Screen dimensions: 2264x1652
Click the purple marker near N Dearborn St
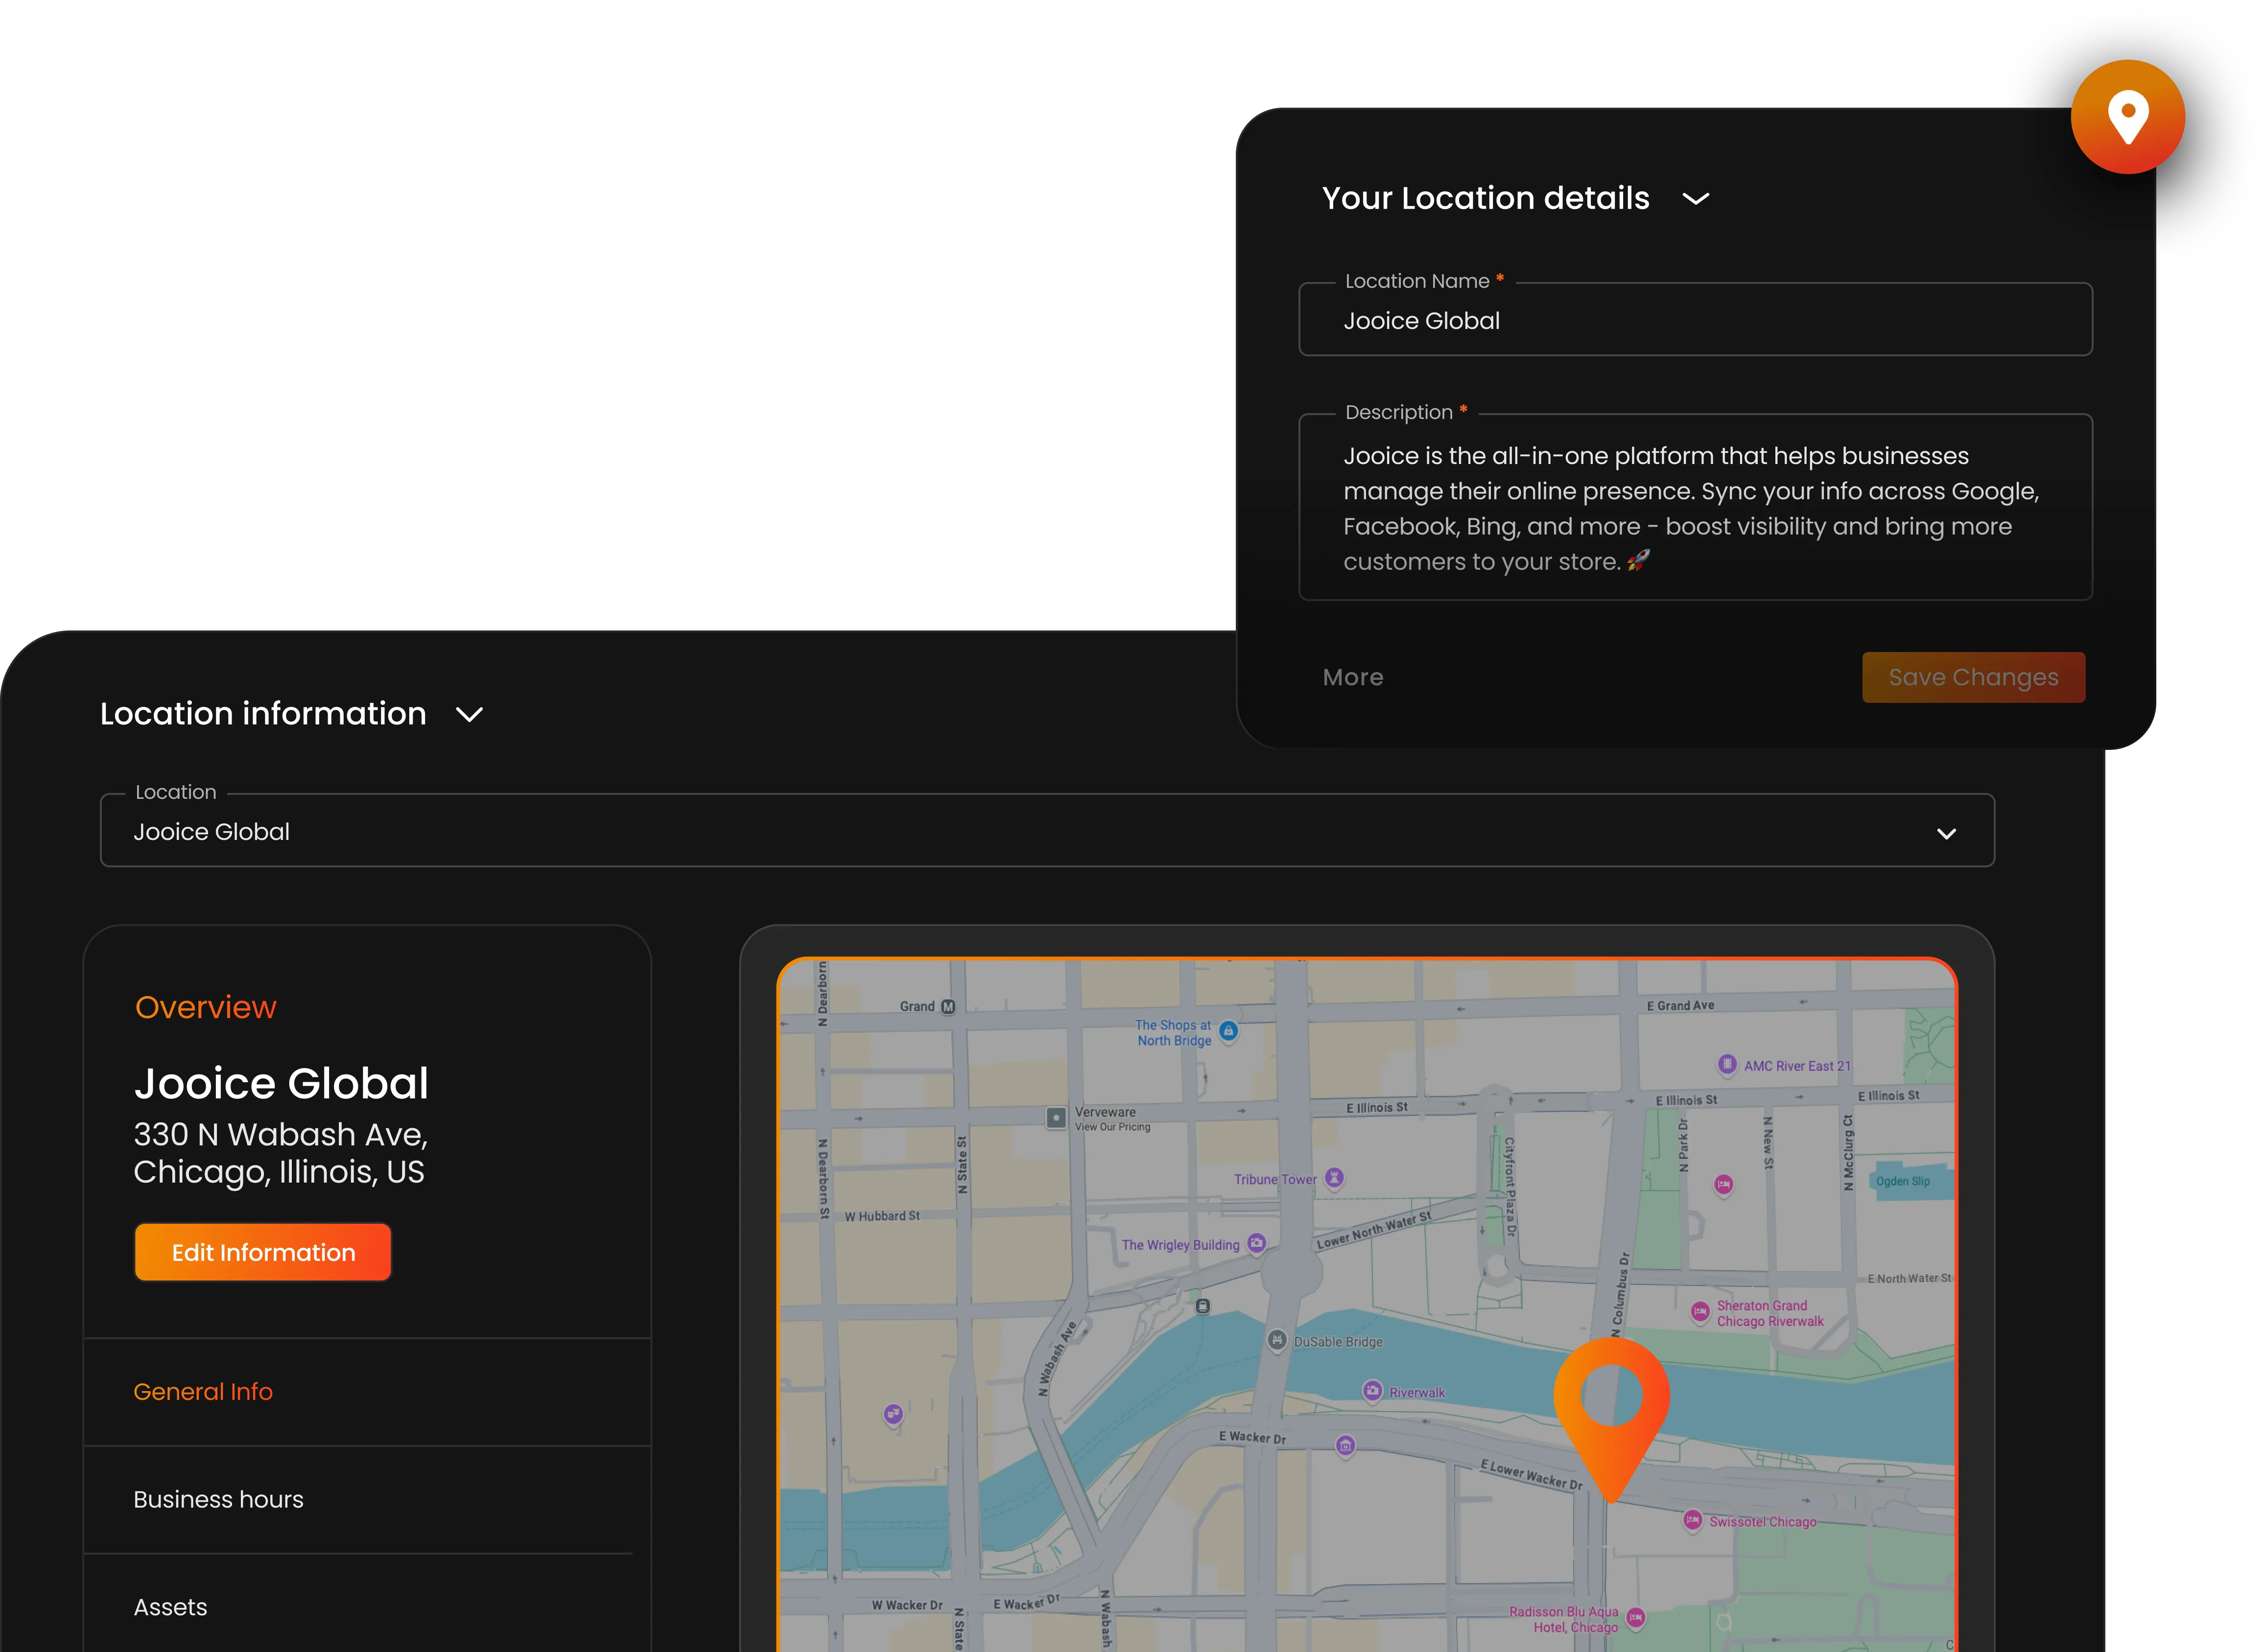point(893,1414)
